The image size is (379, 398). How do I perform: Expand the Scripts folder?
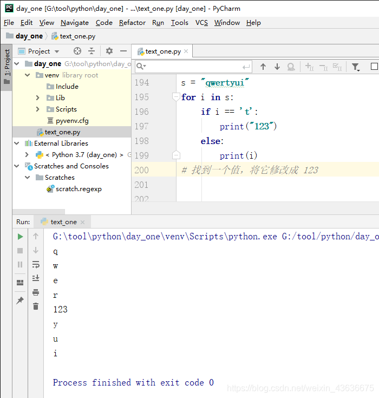pyautogui.click(x=37, y=109)
